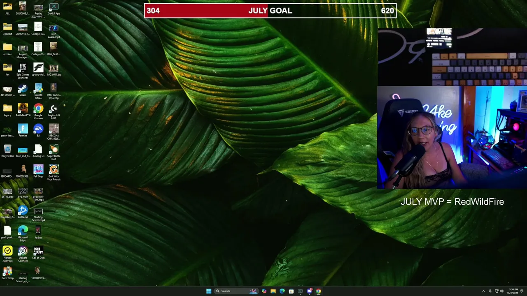
Task: Launch Ubisoft Connect shortcut
Action: coord(23,254)
